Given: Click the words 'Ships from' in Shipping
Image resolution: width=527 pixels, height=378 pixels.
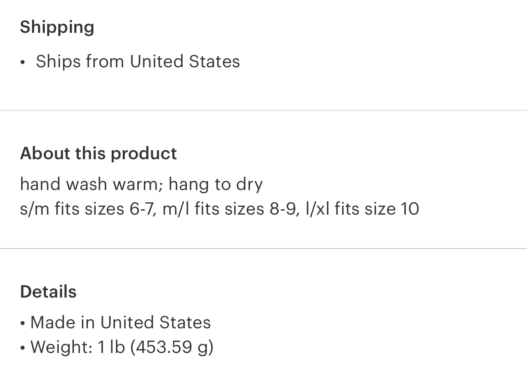Looking at the screenshot, I should click(x=80, y=62).
